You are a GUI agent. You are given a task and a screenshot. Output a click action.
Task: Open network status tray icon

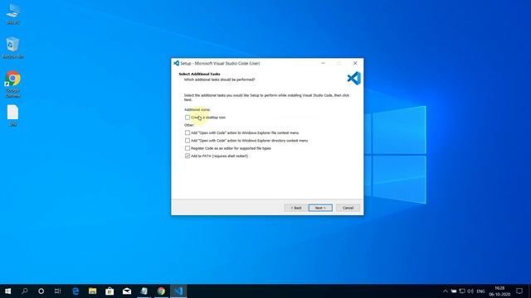tap(462, 291)
